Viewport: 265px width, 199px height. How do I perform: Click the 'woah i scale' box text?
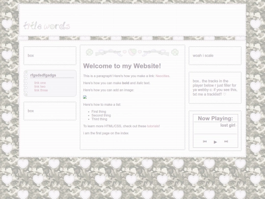tap(203, 56)
